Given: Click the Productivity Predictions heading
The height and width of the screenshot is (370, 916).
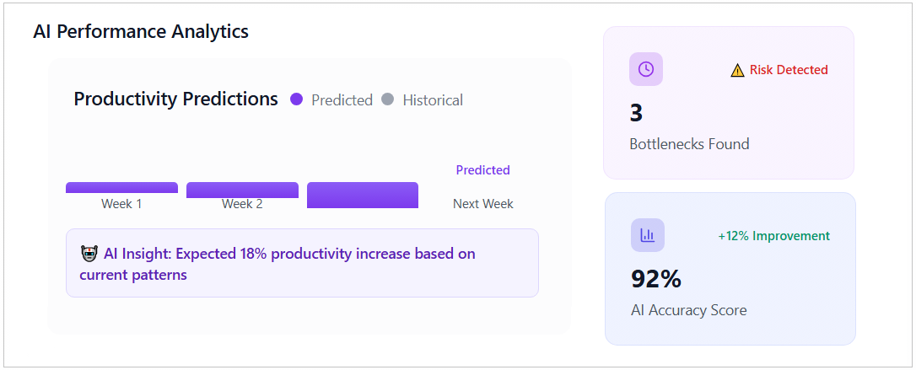Looking at the screenshot, I should pyautogui.click(x=175, y=99).
